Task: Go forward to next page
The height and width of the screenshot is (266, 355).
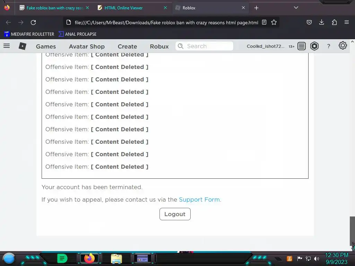Action: tap(21, 23)
